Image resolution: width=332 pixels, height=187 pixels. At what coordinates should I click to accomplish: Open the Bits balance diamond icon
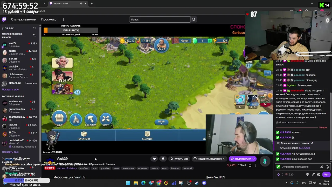click(x=279, y=175)
